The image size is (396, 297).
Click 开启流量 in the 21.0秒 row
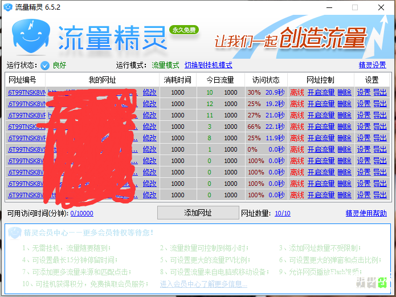[321, 115]
